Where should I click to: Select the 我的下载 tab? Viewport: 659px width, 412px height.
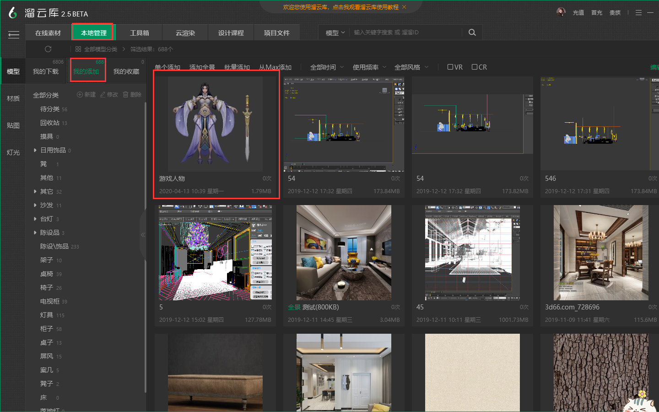[x=46, y=71]
